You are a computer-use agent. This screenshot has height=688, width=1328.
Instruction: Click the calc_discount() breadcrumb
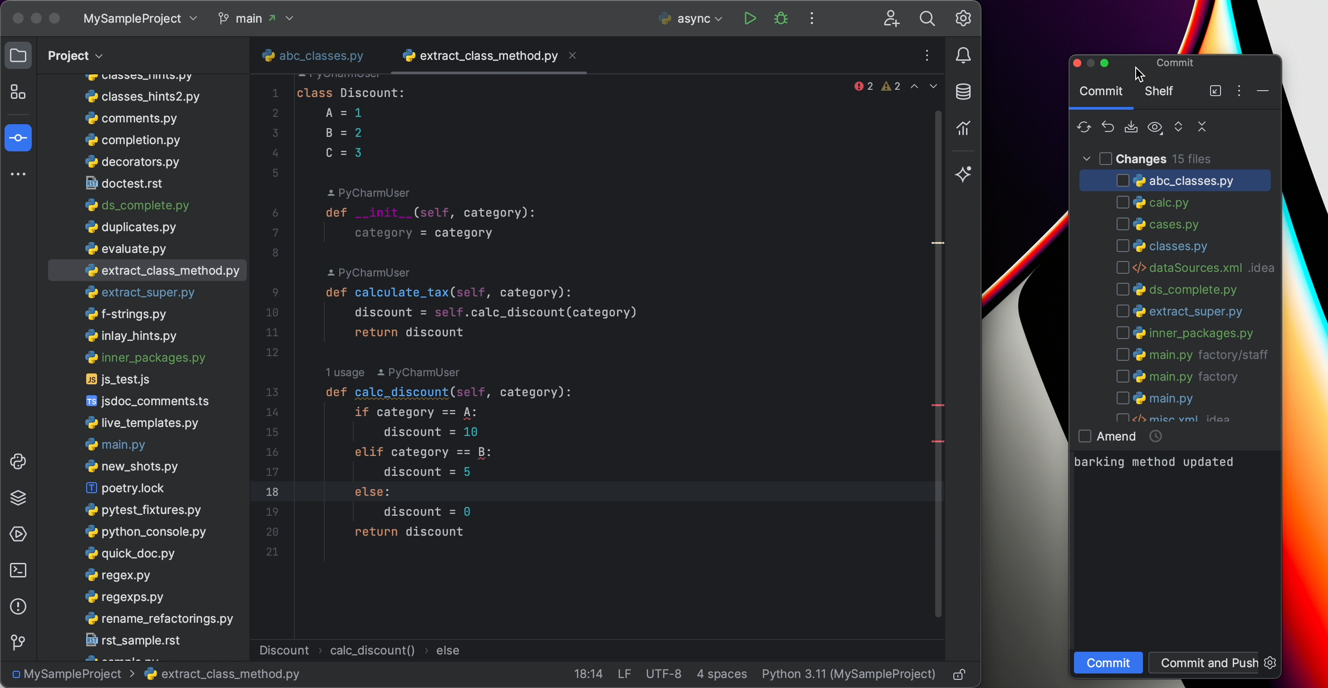372,650
